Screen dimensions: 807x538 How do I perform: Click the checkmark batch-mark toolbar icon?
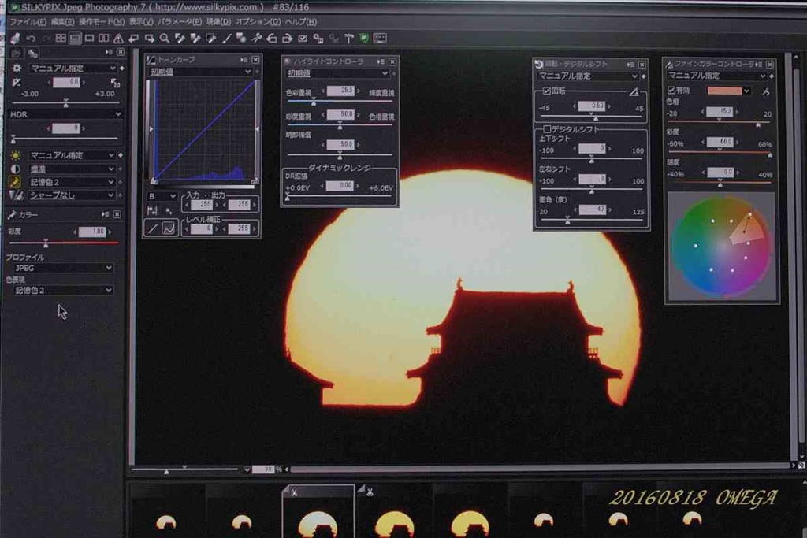click(303, 39)
